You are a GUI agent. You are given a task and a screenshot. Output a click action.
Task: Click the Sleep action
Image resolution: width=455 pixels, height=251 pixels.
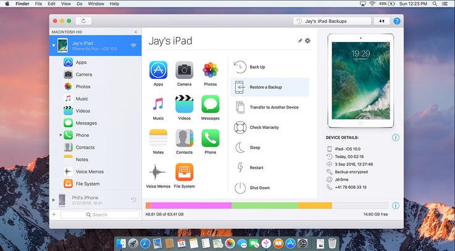pyautogui.click(x=270, y=147)
